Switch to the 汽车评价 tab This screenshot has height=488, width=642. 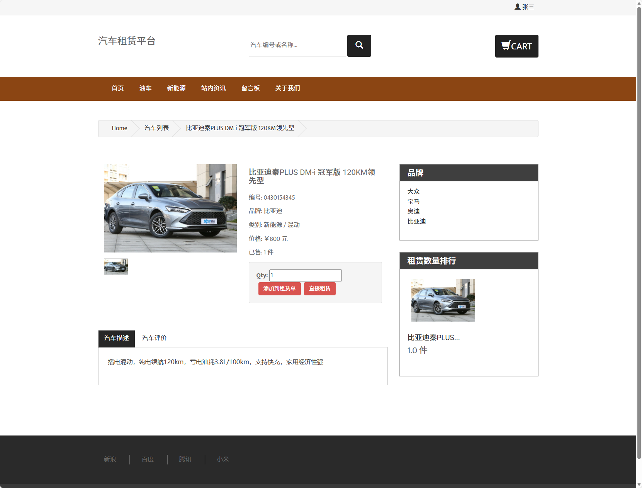tap(154, 338)
